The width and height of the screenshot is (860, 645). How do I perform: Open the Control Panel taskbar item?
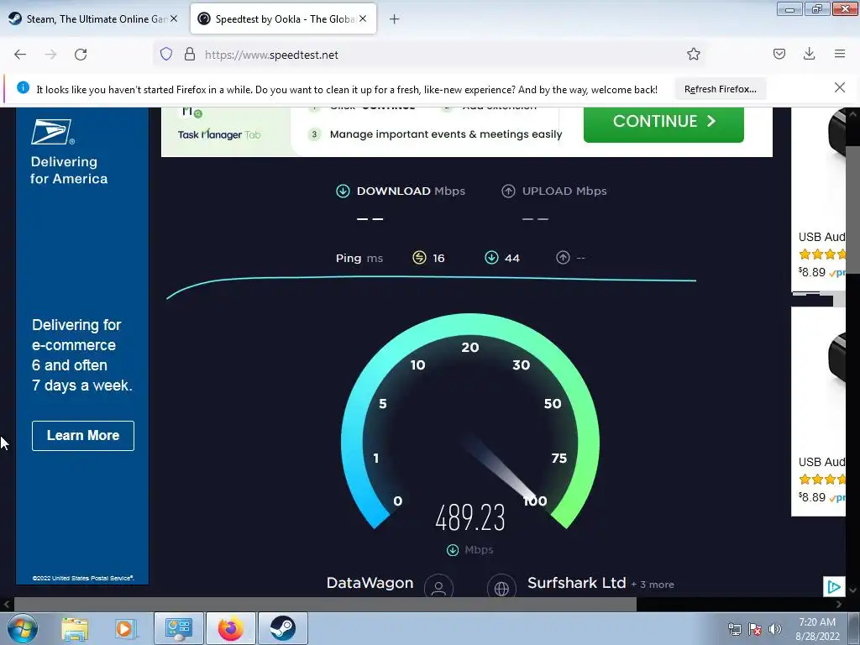[x=178, y=629]
